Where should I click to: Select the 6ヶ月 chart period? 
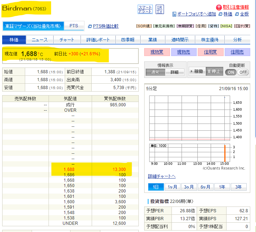pyautogui.click(x=205, y=187)
